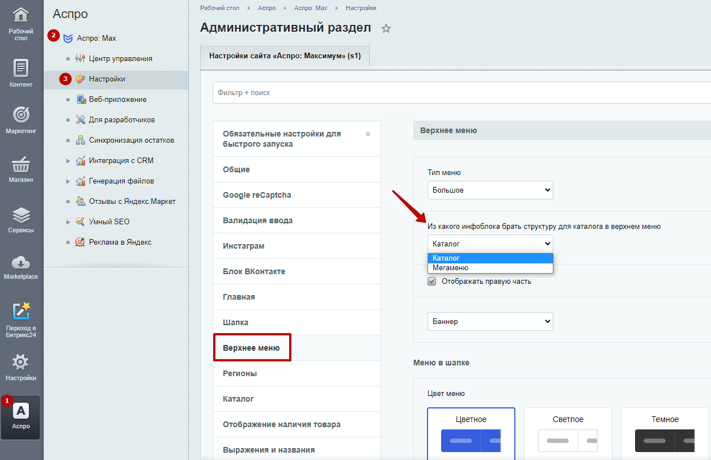Viewport: 711px width, 460px height.
Task: Open the Блок ВКонтакте settings section
Action: click(x=297, y=271)
